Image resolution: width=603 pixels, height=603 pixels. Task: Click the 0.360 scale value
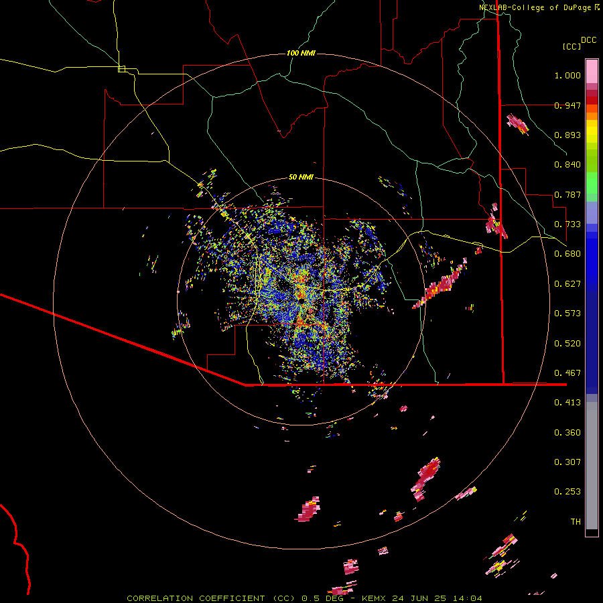567,433
